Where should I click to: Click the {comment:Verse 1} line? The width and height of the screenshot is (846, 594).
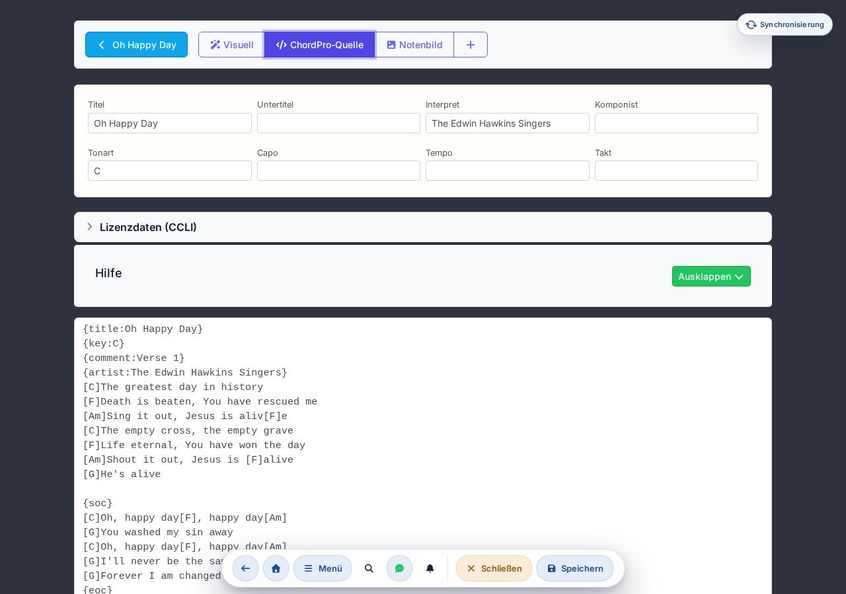[x=134, y=358]
